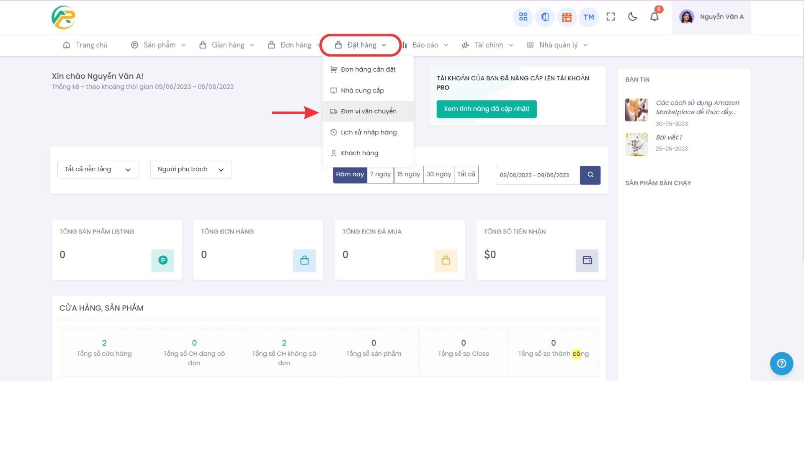Screen dimensions: 804x452
Task: Open the Báo cáo menu
Action: [x=425, y=45]
